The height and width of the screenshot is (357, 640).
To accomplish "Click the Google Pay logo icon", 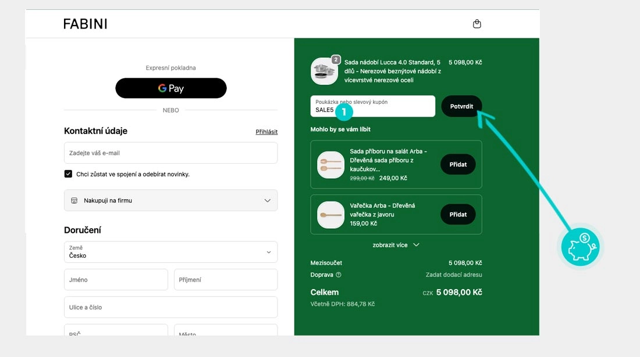I will coord(162,88).
